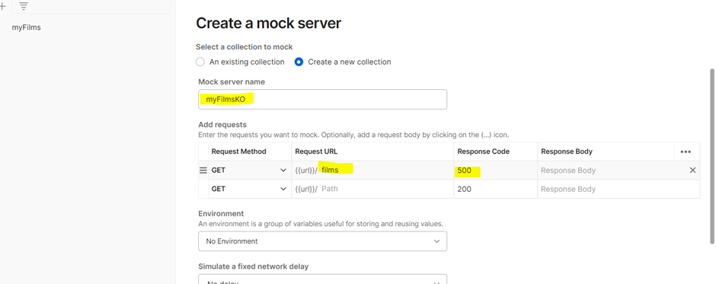Select the An existing collection radio button
This screenshot has height=284, width=716.
(x=200, y=62)
